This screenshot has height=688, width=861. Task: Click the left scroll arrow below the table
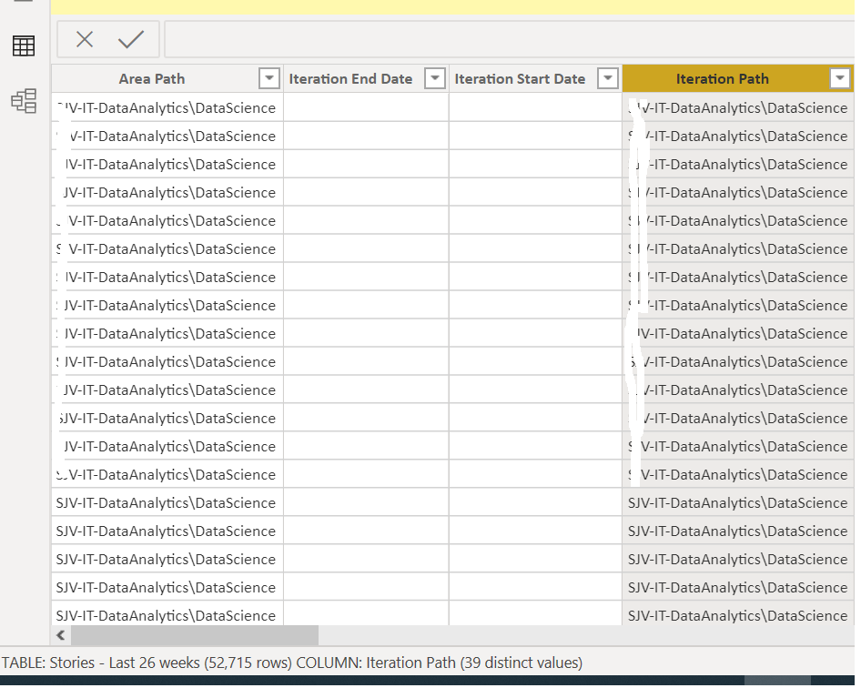(60, 635)
